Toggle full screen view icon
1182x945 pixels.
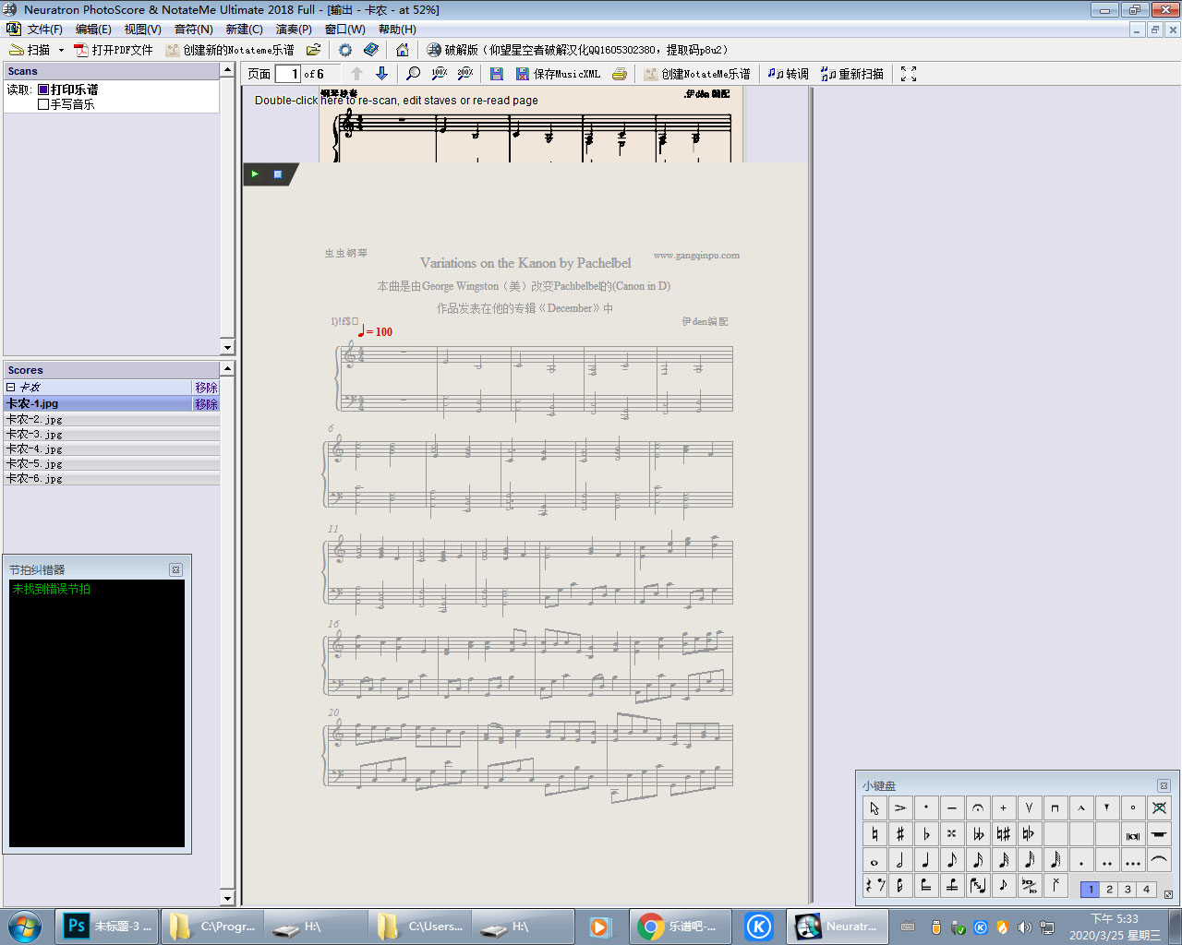tap(909, 74)
